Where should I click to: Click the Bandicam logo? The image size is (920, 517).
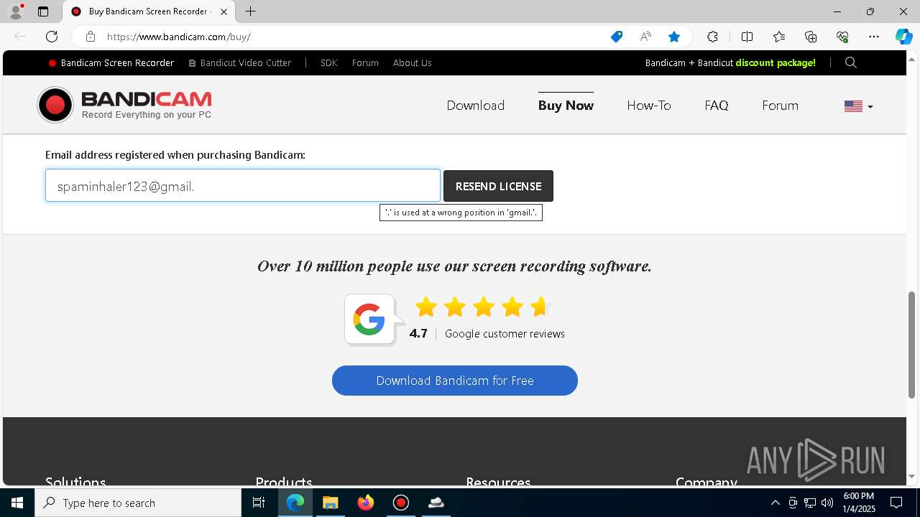point(124,105)
